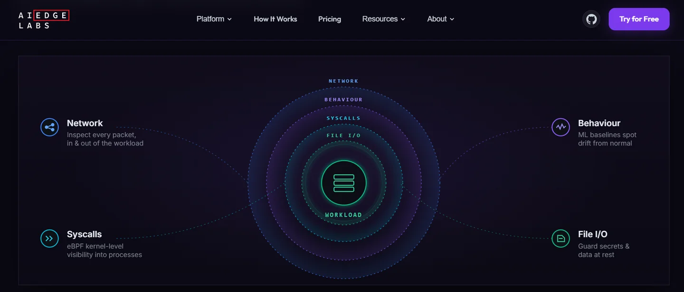The width and height of the screenshot is (684, 292).
Task: Click "Inspect every packet" description text
Action: click(105, 139)
